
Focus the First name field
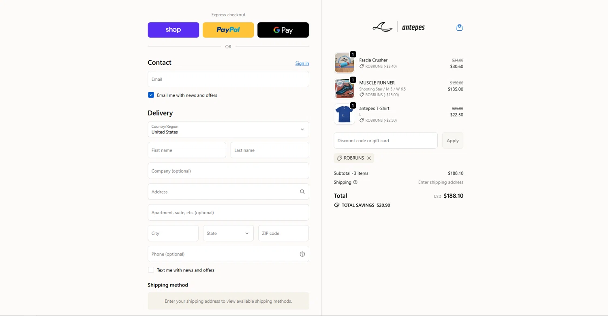point(187,150)
